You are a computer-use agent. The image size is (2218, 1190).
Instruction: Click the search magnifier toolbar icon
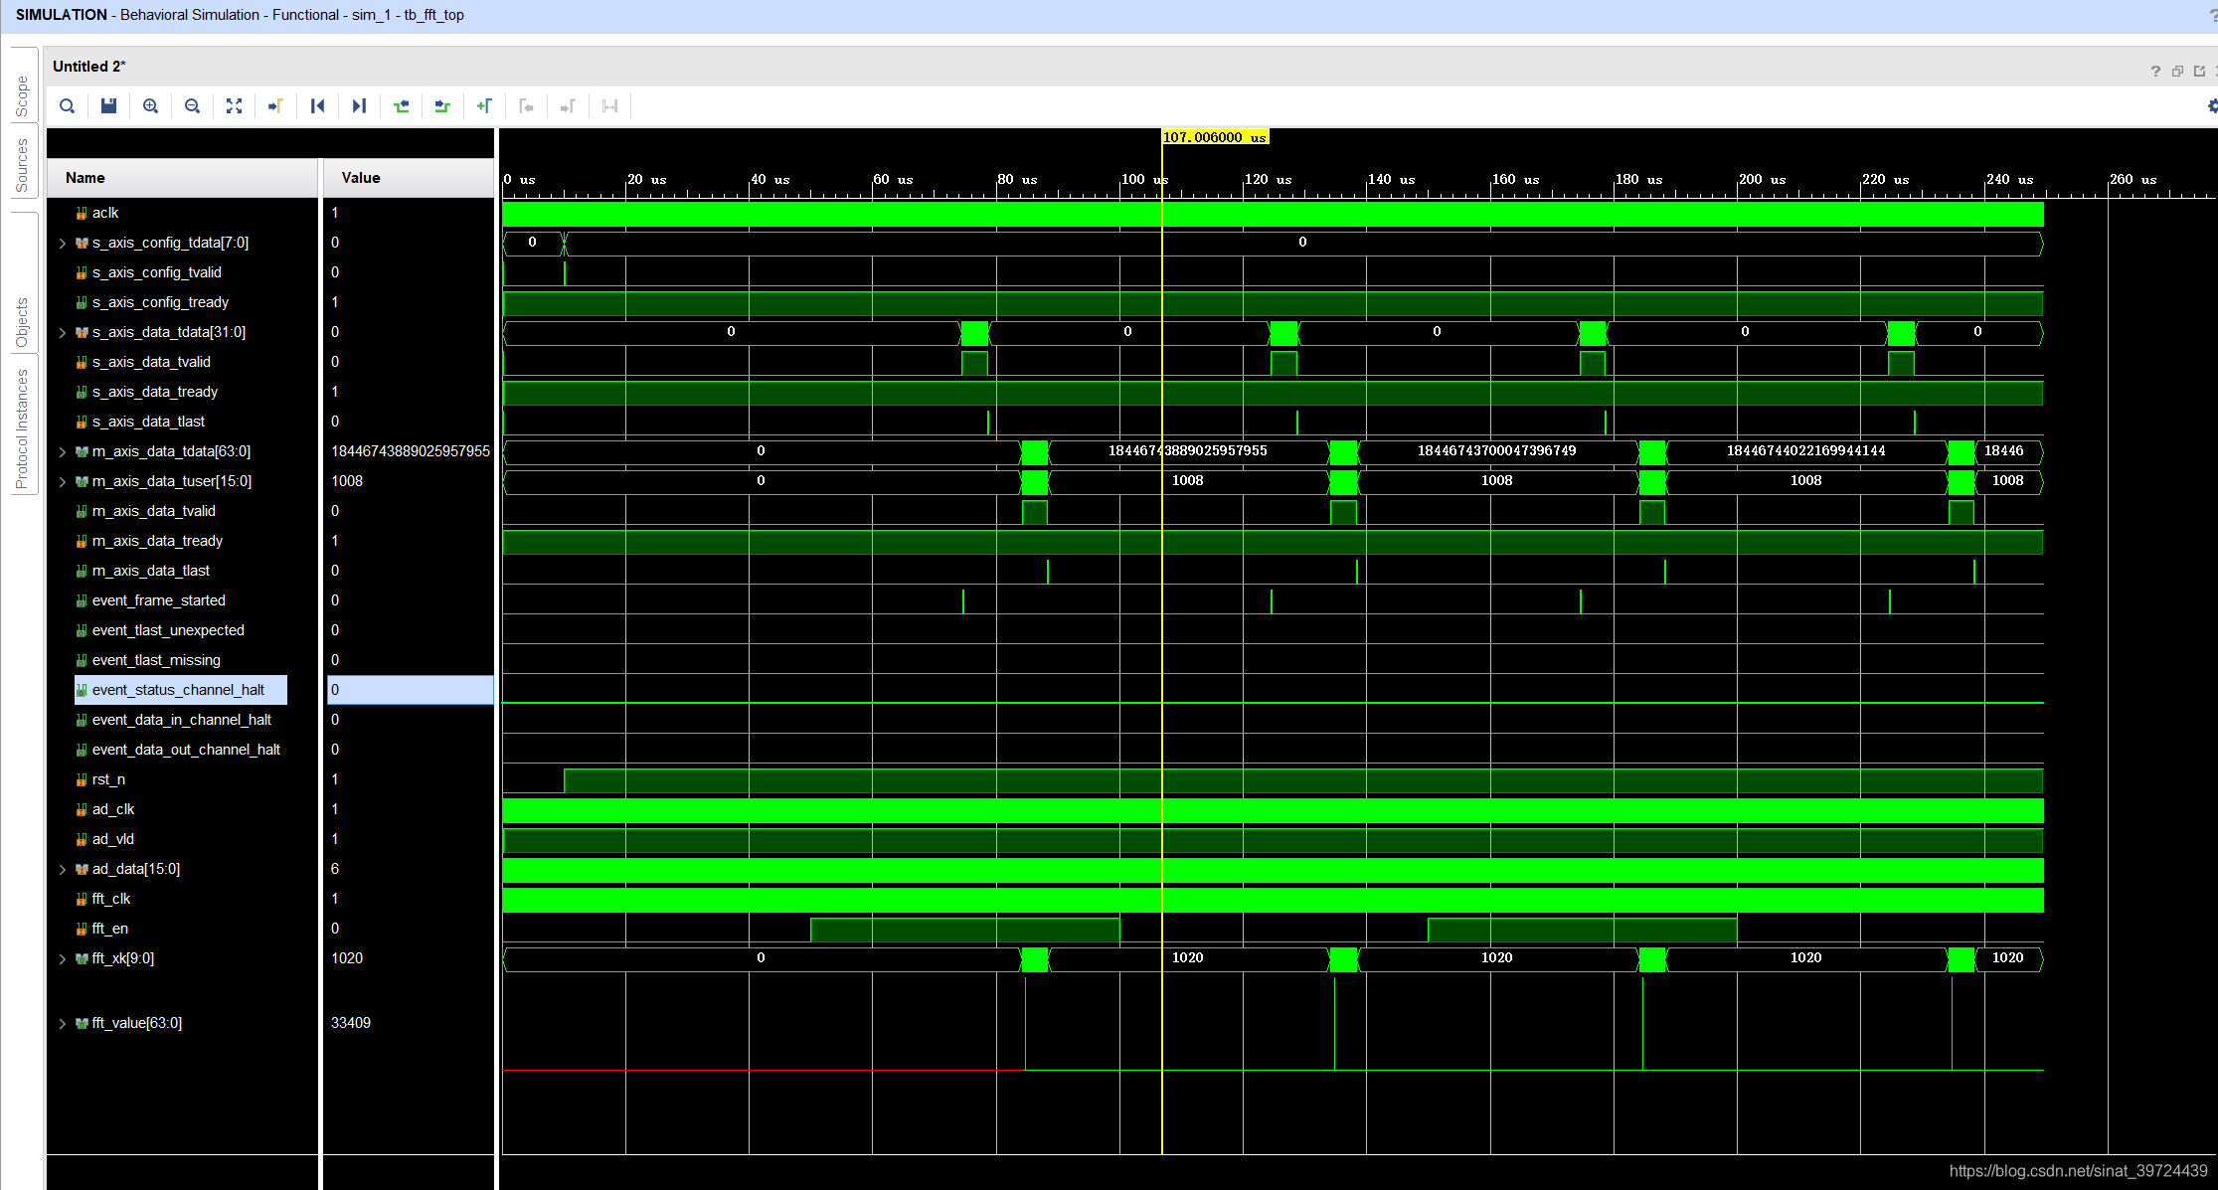click(67, 106)
